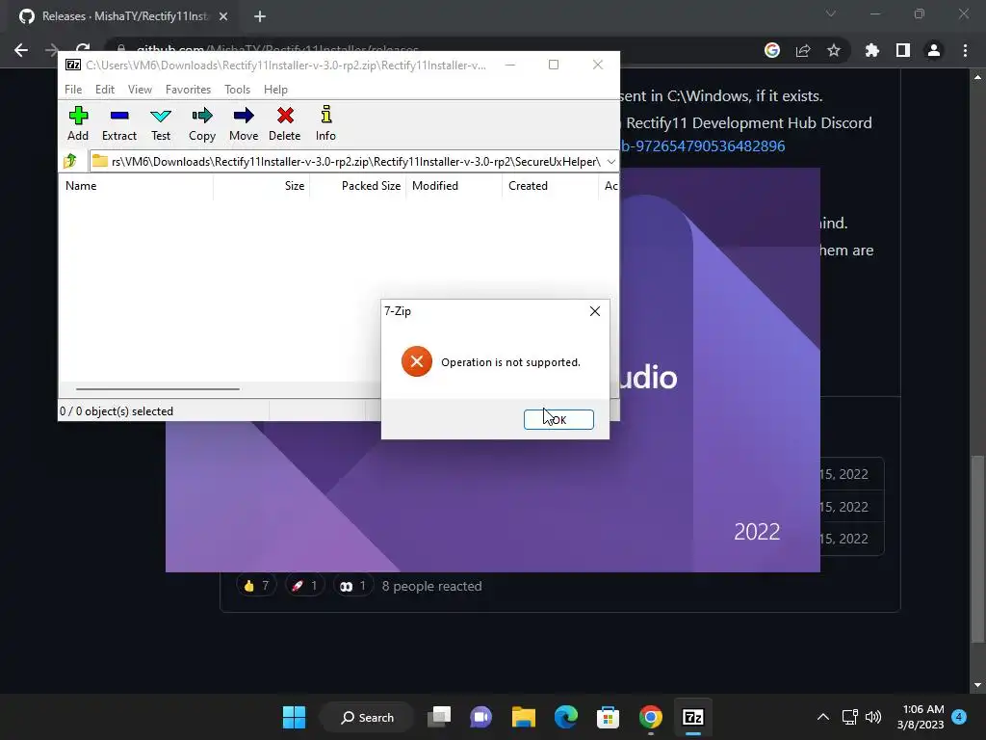Bookmark this page with star icon
This screenshot has height=740, width=986.
[x=834, y=50]
